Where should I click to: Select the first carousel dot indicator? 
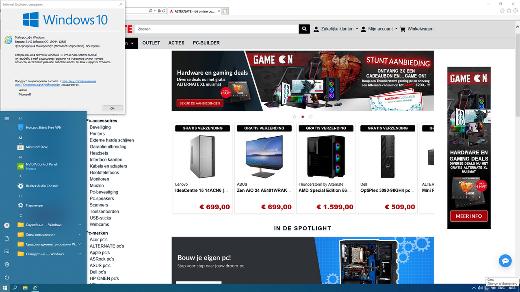[295, 117]
